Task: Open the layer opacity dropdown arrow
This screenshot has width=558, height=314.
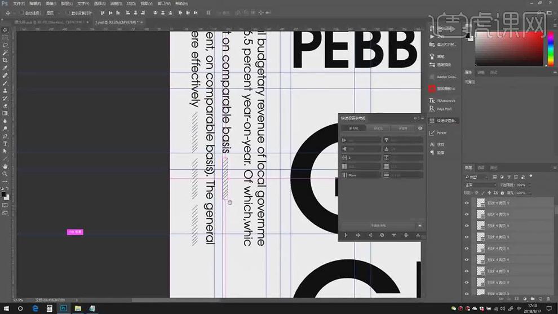Action: (x=529, y=185)
